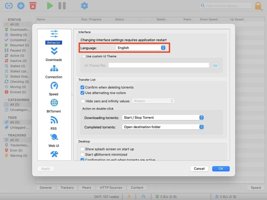Collapse the TRACKERS sidebar section
This screenshot has width=267, height=200.
click(x=5, y=135)
